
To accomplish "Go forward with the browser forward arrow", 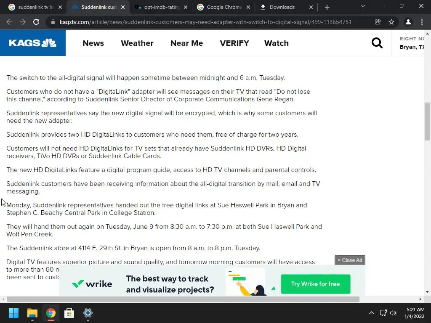I will (x=23, y=22).
